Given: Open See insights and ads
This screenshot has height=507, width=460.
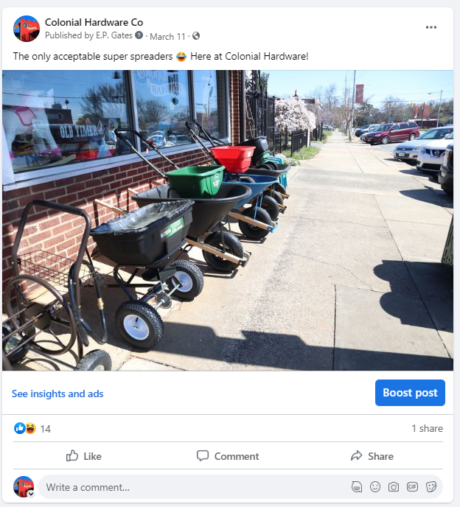Looking at the screenshot, I should tap(57, 394).
